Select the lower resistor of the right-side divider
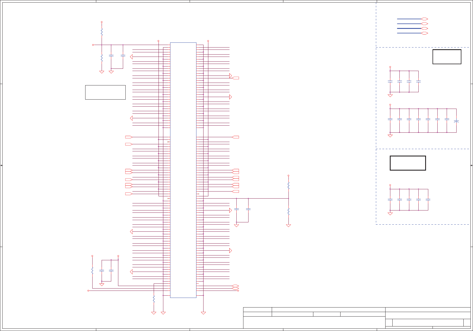 [288, 212]
